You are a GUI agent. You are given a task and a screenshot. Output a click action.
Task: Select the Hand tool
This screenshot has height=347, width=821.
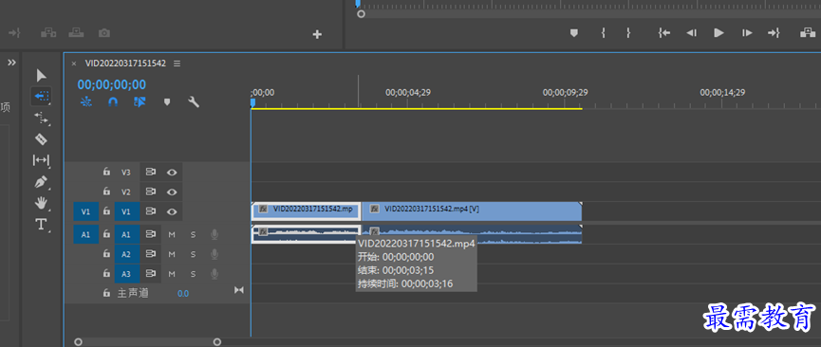[x=41, y=203]
